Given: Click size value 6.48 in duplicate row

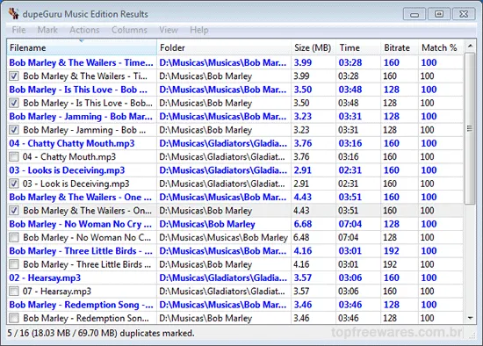Looking at the screenshot, I should [301, 238].
